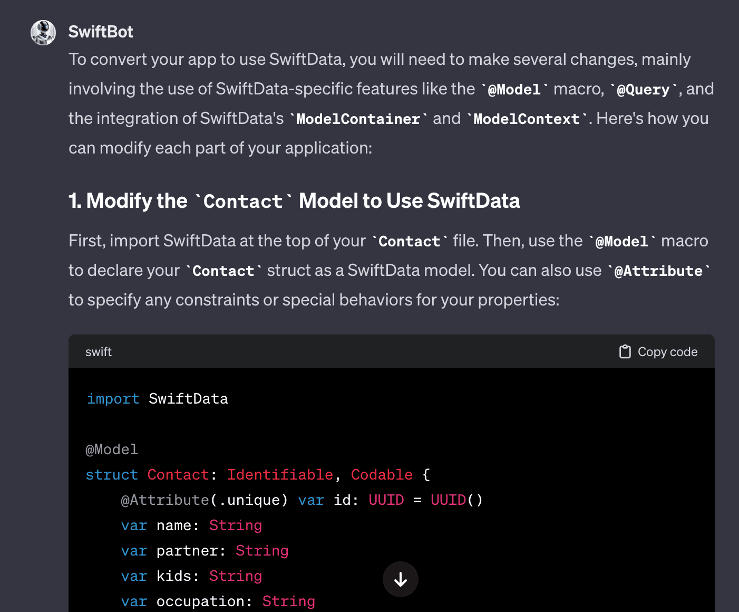Click the code line "struct Contact: Identifiable, Codable {"

pyautogui.click(x=258, y=475)
